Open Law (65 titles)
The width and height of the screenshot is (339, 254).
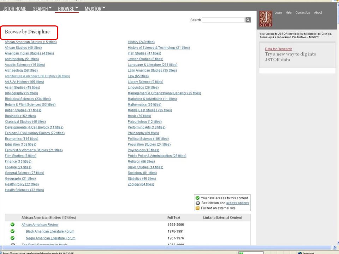click(x=138, y=76)
